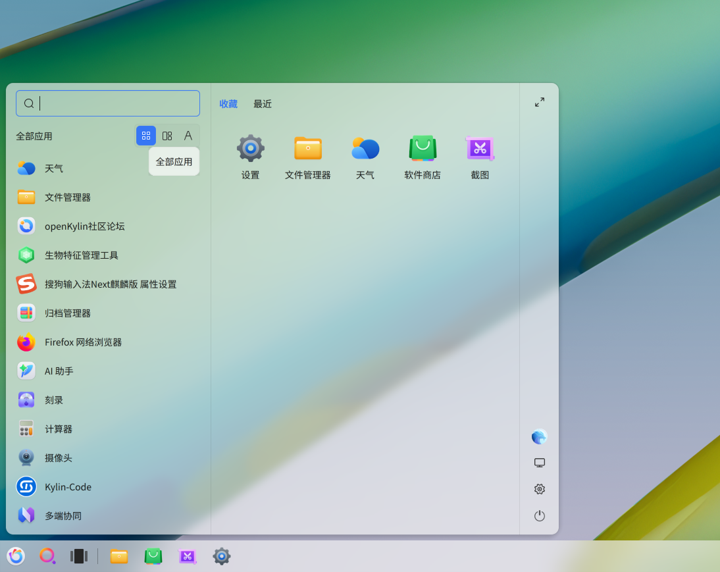Start Firefox 网络浏览器
The image size is (720, 572).
pyautogui.click(x=108, y=342)
